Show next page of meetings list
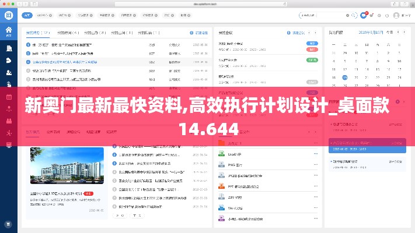Viewport: 415px width, 233px height. tap(316, 33)
